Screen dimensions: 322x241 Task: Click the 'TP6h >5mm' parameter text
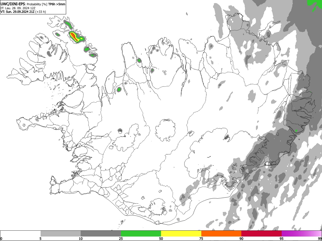point(57,4)
